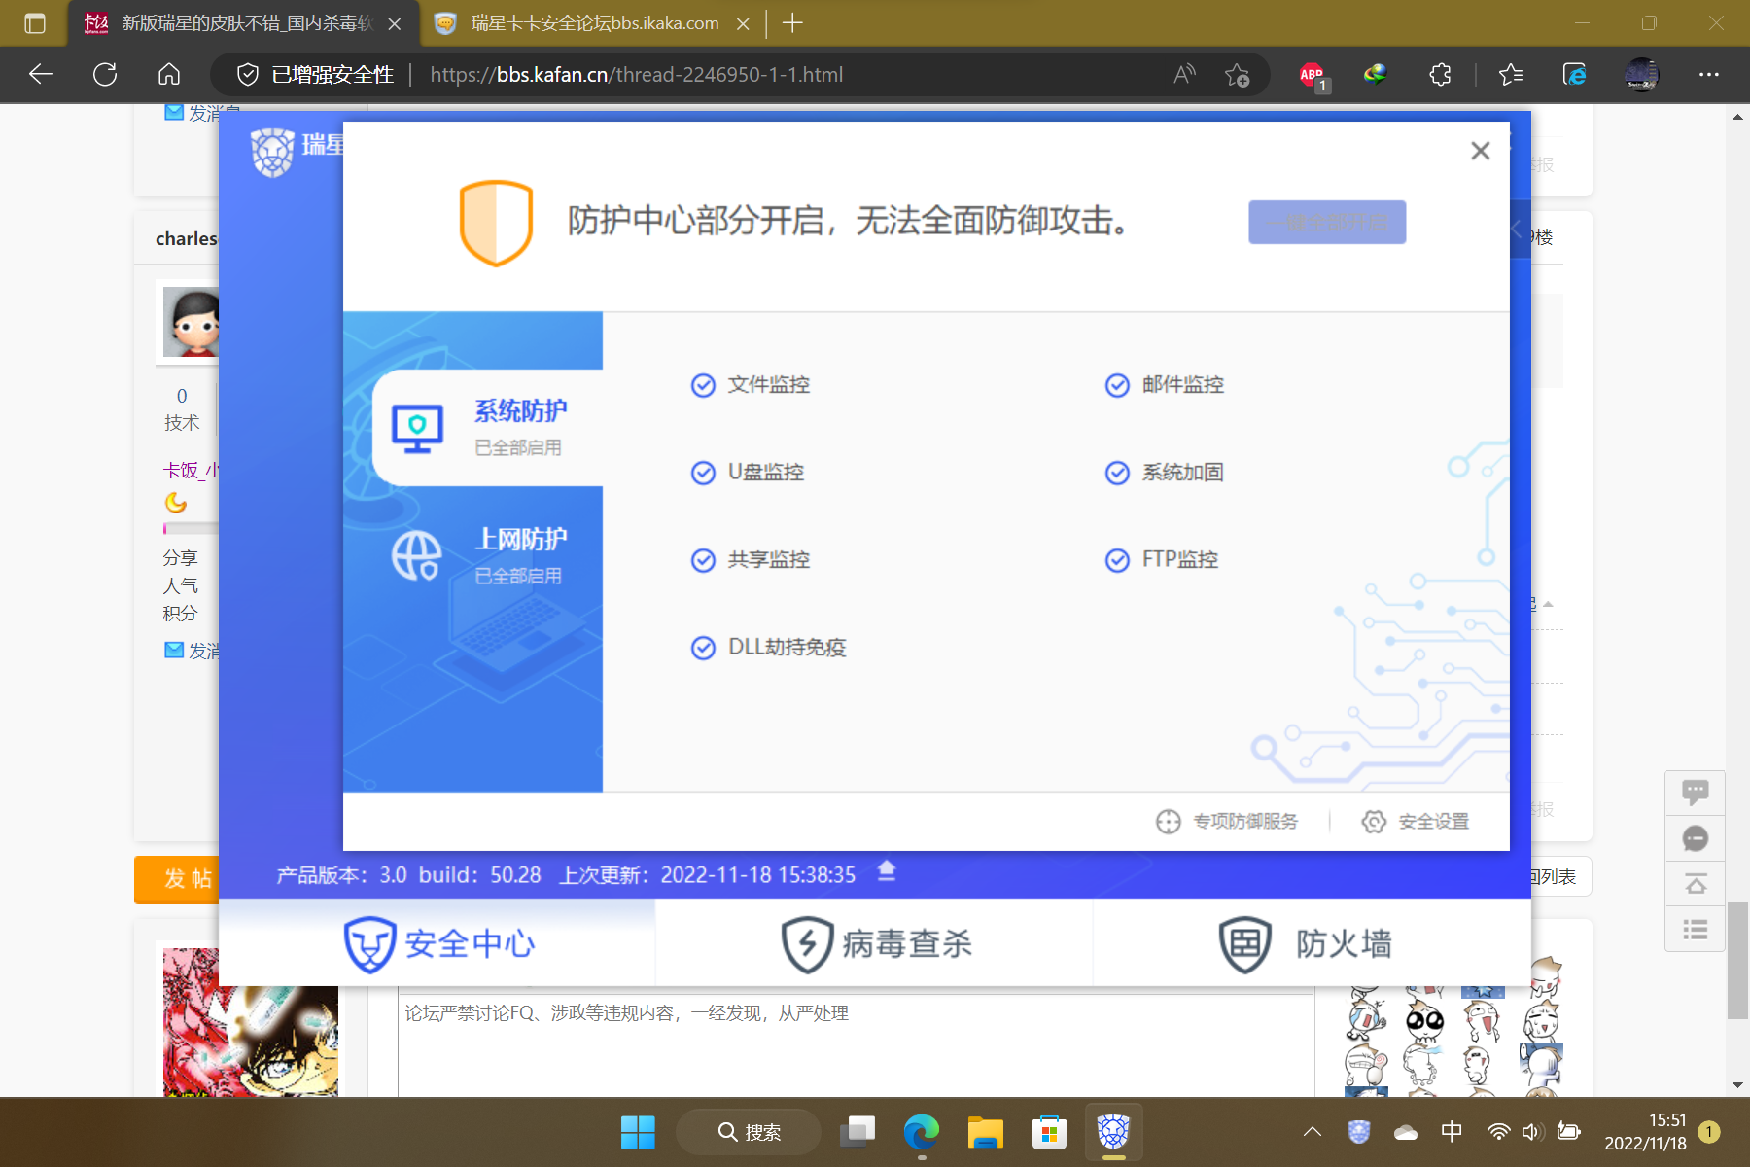Go to the browser home page
1750x1167 pixels.
click(169, 75)
